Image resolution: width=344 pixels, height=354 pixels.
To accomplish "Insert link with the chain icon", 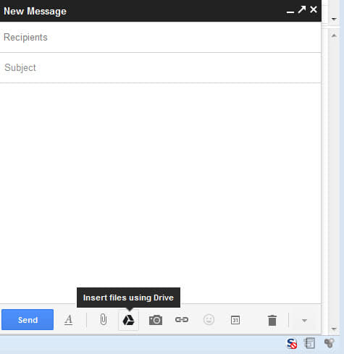I will coord(182,320).
